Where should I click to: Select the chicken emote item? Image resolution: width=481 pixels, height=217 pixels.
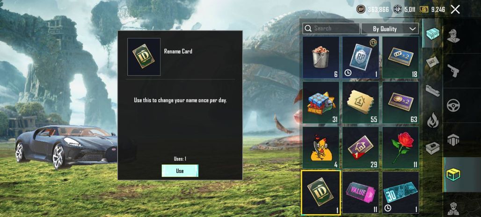321,148
